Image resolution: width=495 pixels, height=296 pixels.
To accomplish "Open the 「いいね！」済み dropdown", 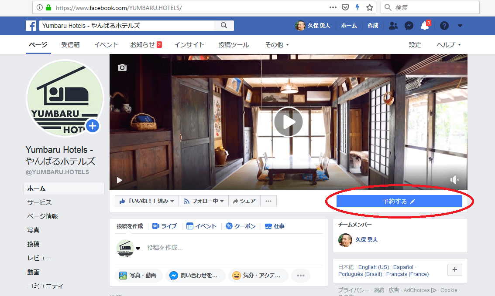I will point(147,201).
